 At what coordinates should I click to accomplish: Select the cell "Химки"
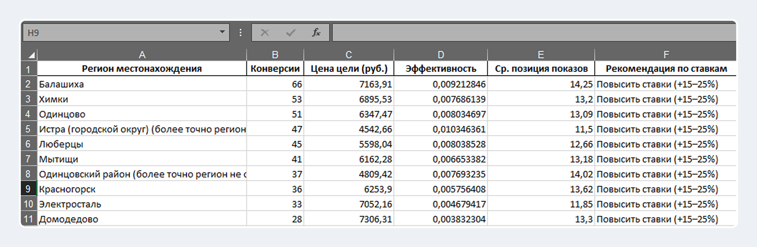(142, 99)
